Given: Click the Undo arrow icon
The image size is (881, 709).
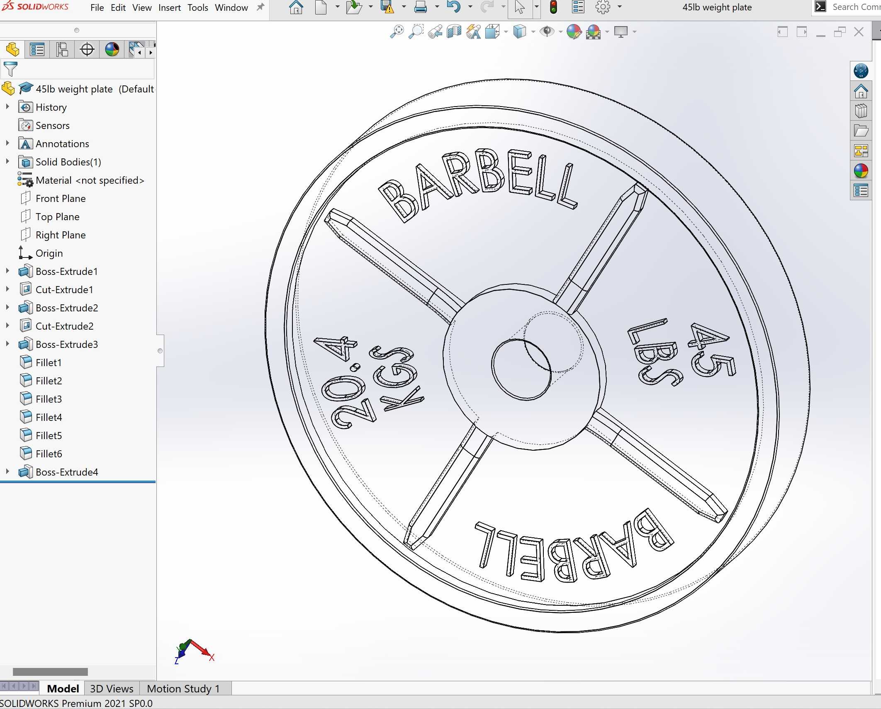Looking at the screenshot, I should (454, 7).
